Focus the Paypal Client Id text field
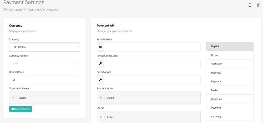The image size is (263, 123). point(152,47)
